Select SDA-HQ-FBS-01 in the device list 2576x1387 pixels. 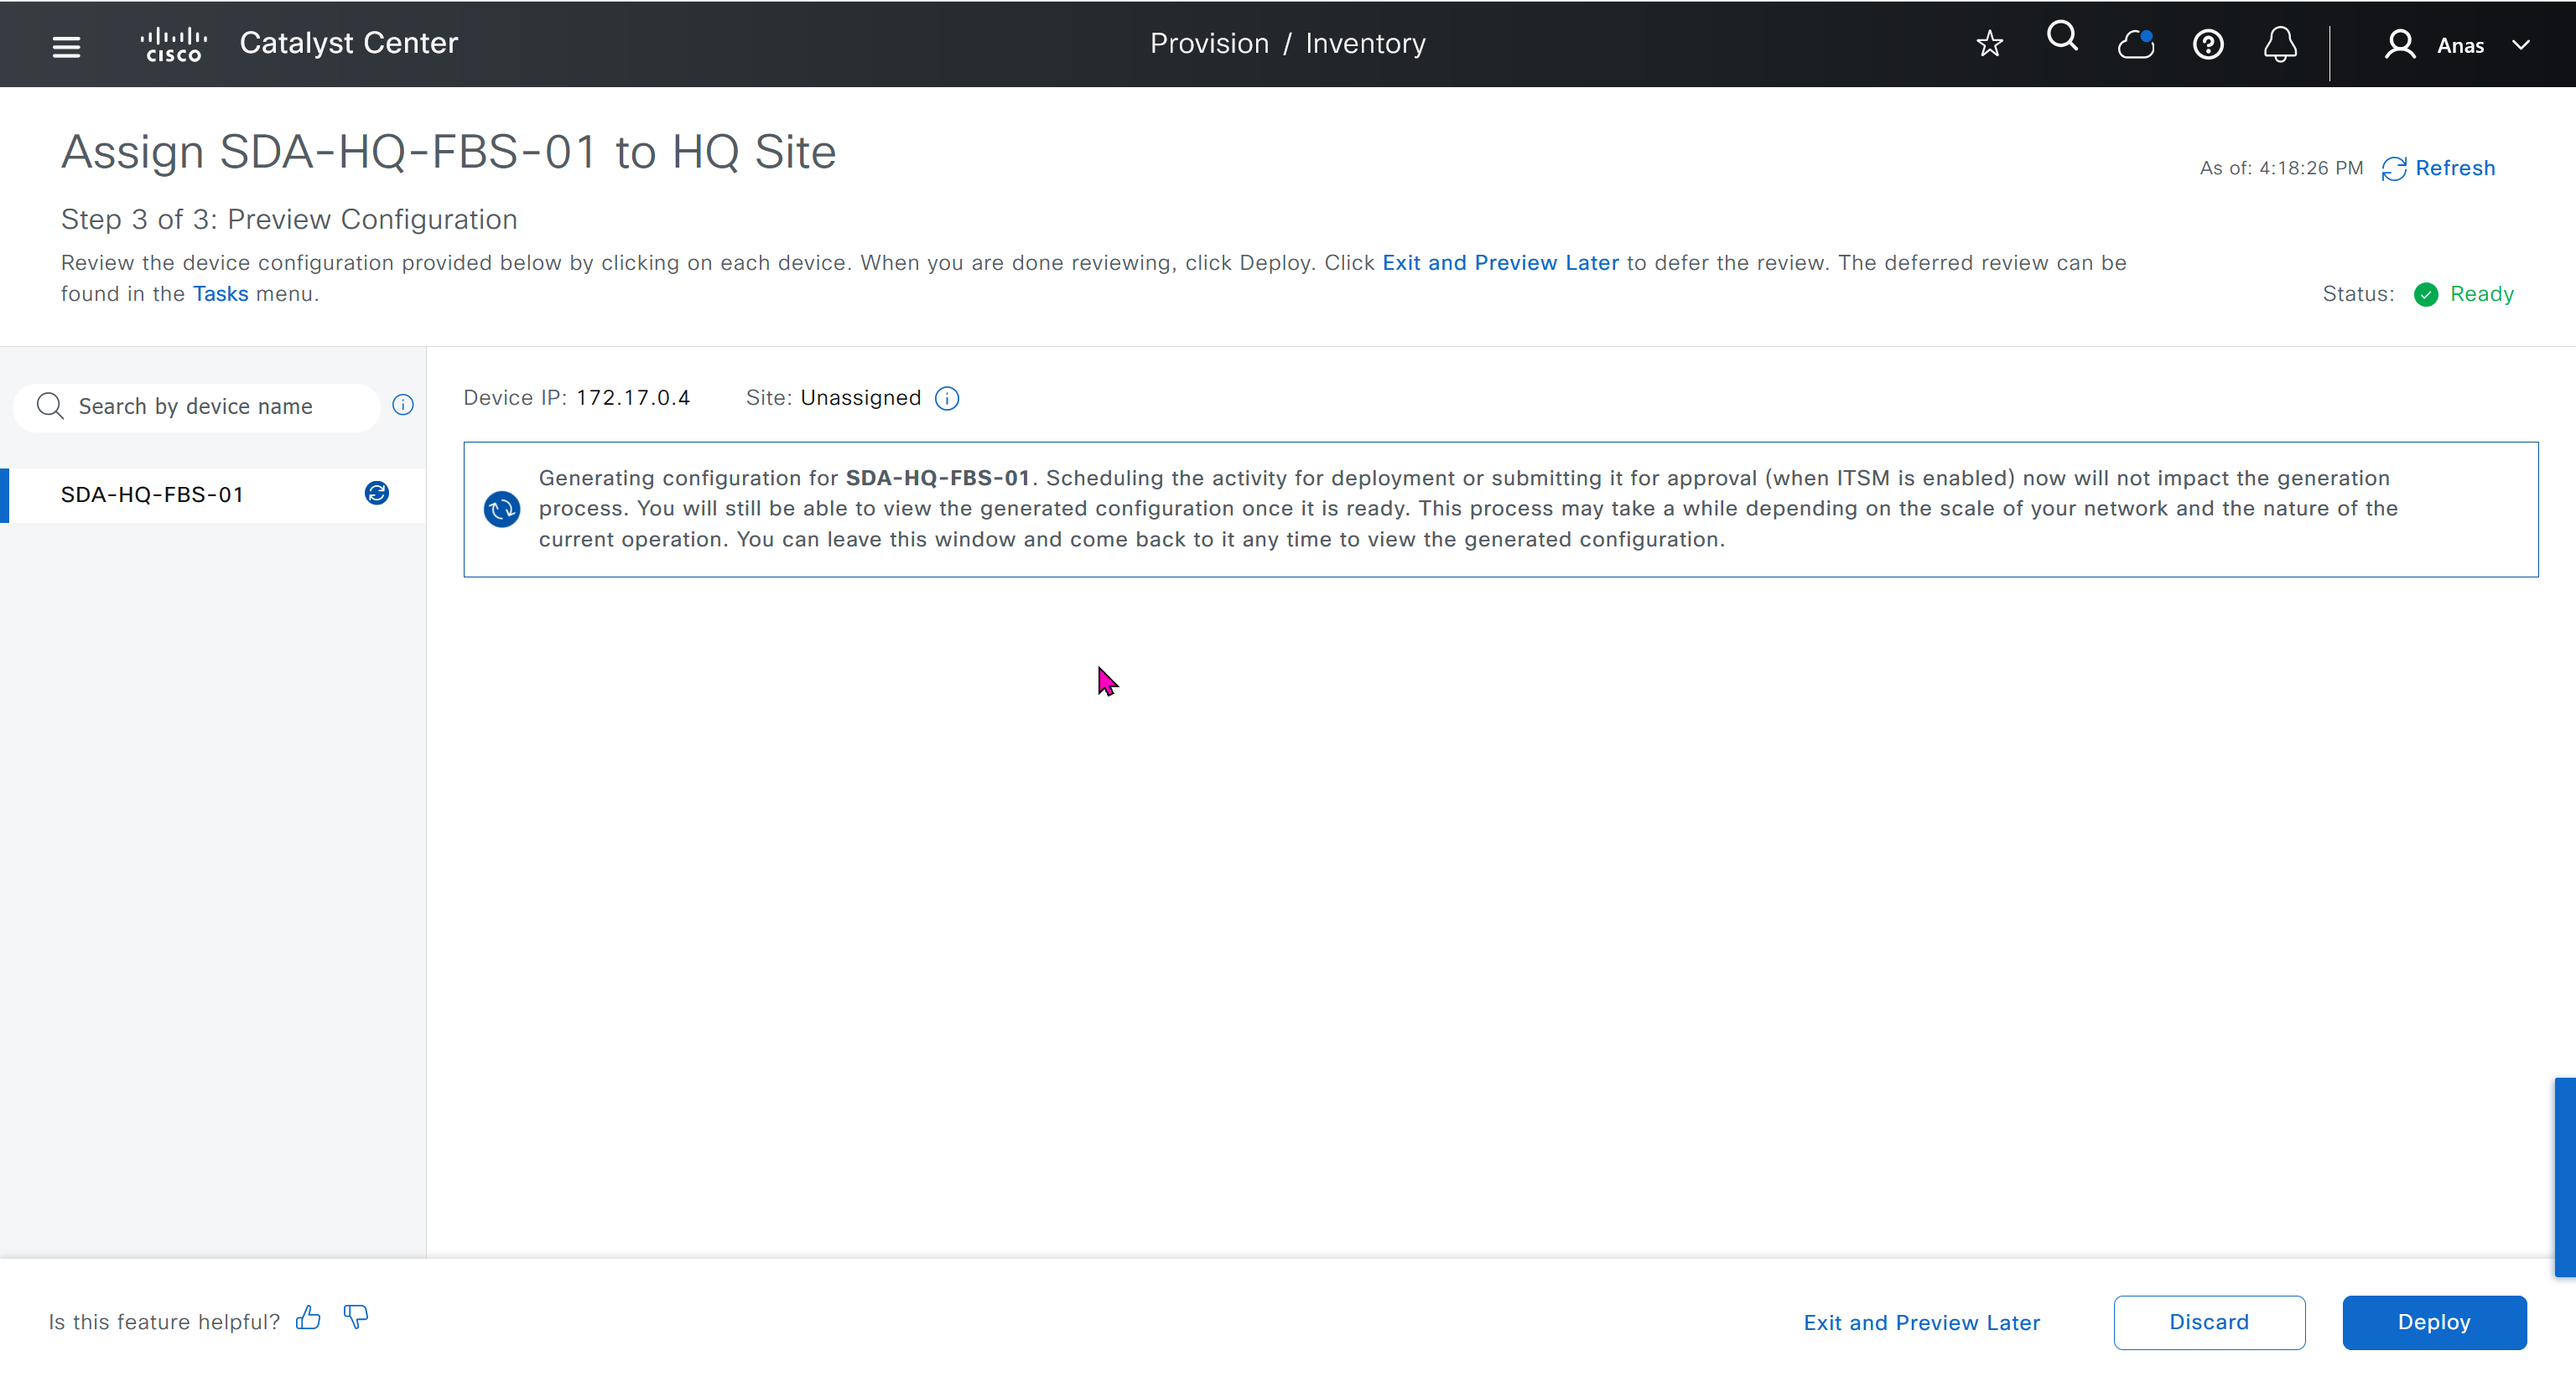pos(152,494)
